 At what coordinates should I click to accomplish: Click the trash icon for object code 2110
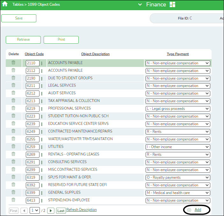click(13, 62)
